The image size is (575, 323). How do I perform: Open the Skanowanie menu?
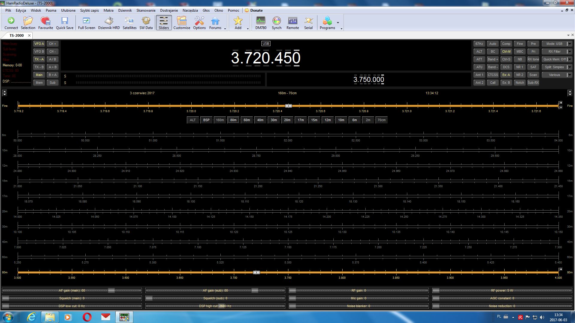pos(146,10)
